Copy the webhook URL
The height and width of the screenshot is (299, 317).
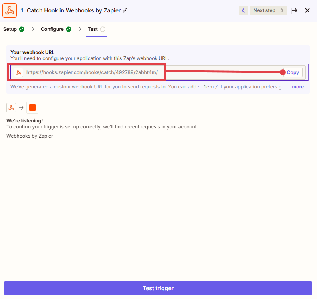293,72
